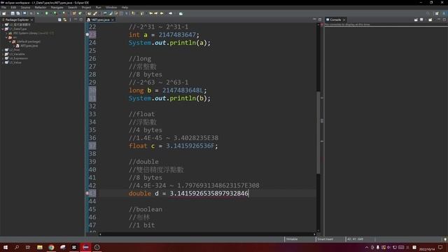Maximize the Package Explorer view

pos(81,20)
